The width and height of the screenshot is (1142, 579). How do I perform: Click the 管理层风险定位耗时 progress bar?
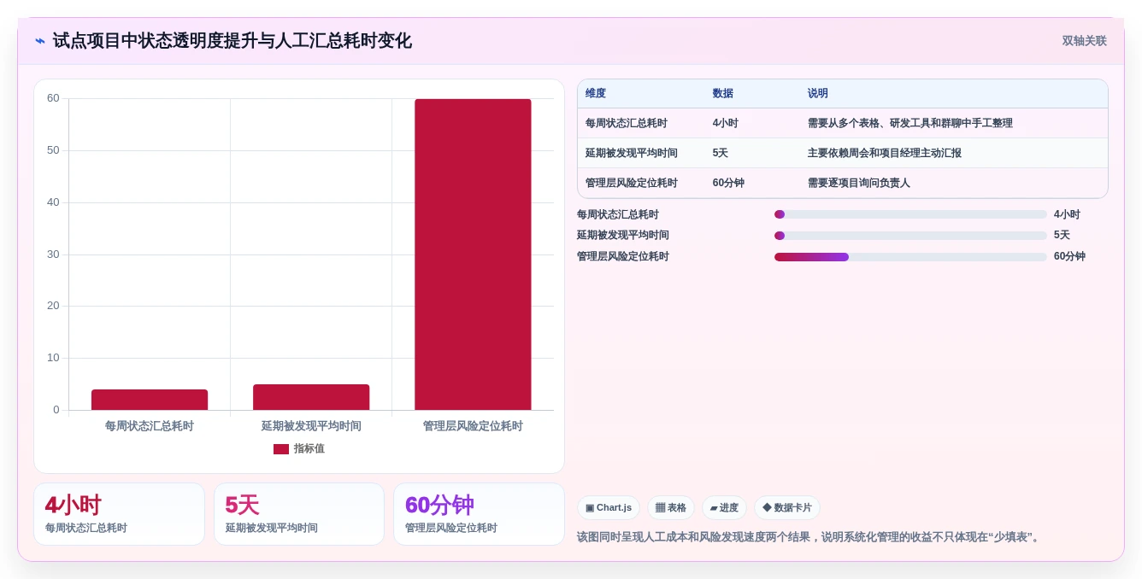point(910,257)
